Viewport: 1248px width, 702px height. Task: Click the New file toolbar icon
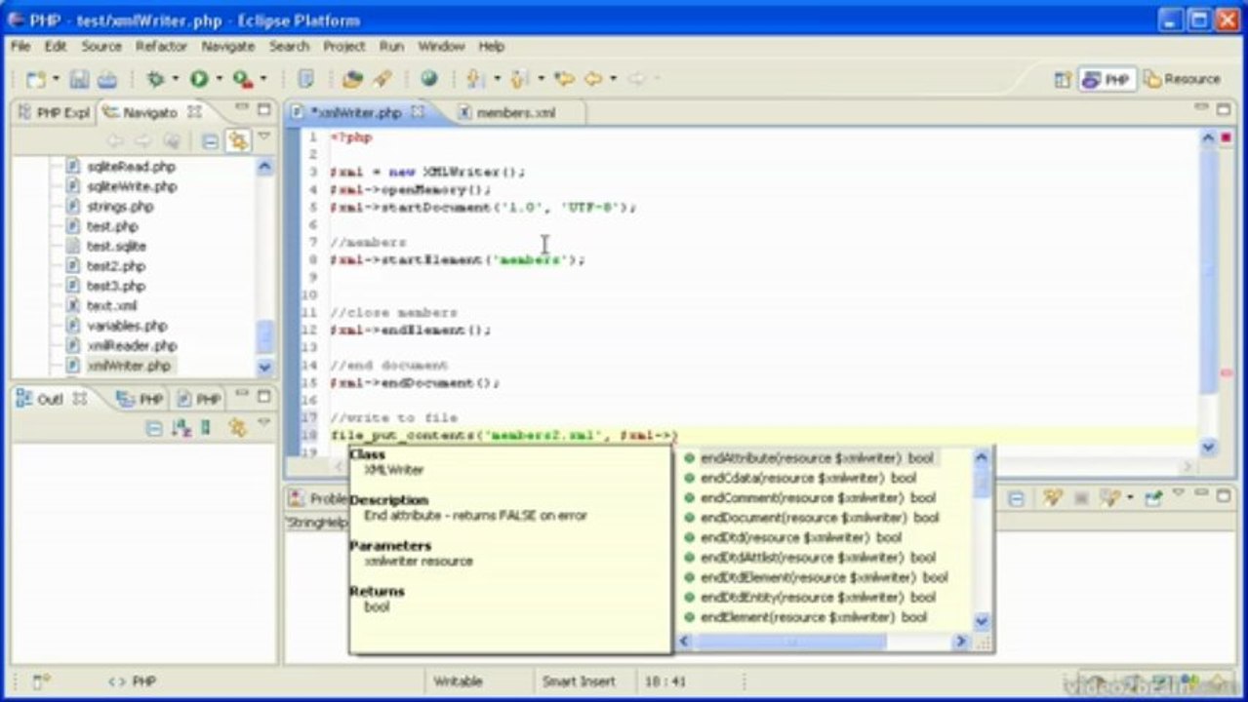36,79
